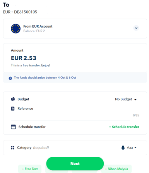The image size is (149, 173).
Task: Click the EU flag account icon
Action: [x=15, y=28]
